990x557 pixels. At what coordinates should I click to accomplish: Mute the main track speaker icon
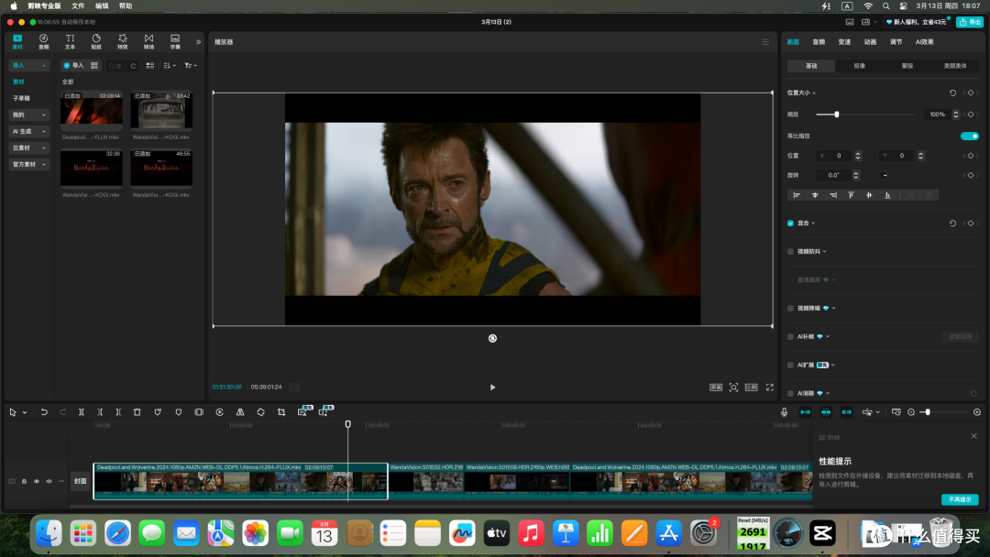point(49,481)
